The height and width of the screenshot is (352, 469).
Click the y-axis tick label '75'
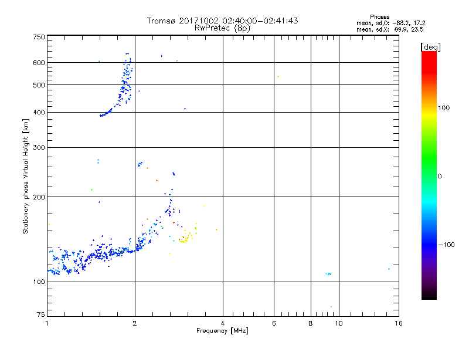(x=41, y=314)
